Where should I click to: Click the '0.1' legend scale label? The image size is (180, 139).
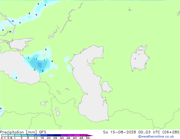3,138
